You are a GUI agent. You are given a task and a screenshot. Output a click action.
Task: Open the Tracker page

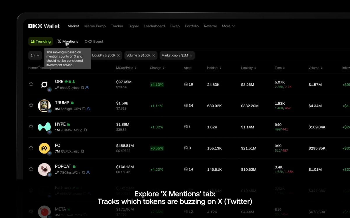tap(117, 26)
